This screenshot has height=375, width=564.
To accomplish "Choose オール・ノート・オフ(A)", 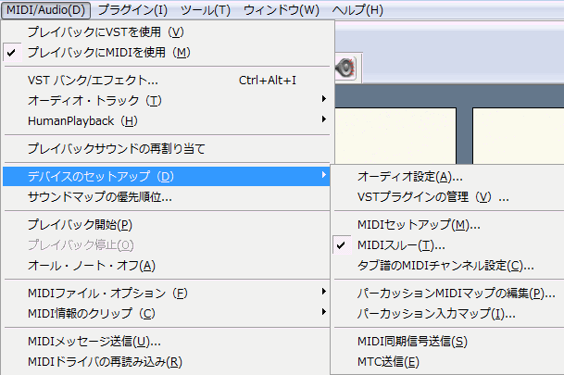I will [166, 266].
